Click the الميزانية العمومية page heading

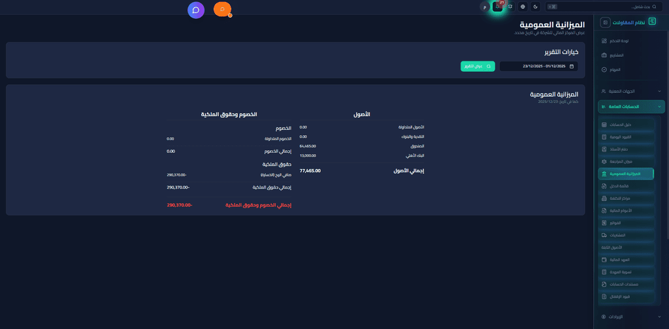[x=552, y=25]
